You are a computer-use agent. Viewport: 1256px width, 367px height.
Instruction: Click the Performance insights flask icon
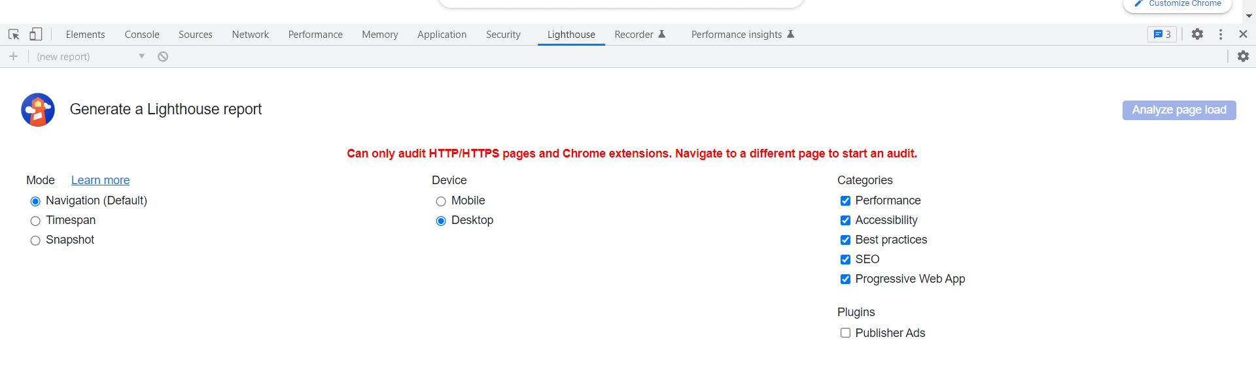[x=790, y=35]
